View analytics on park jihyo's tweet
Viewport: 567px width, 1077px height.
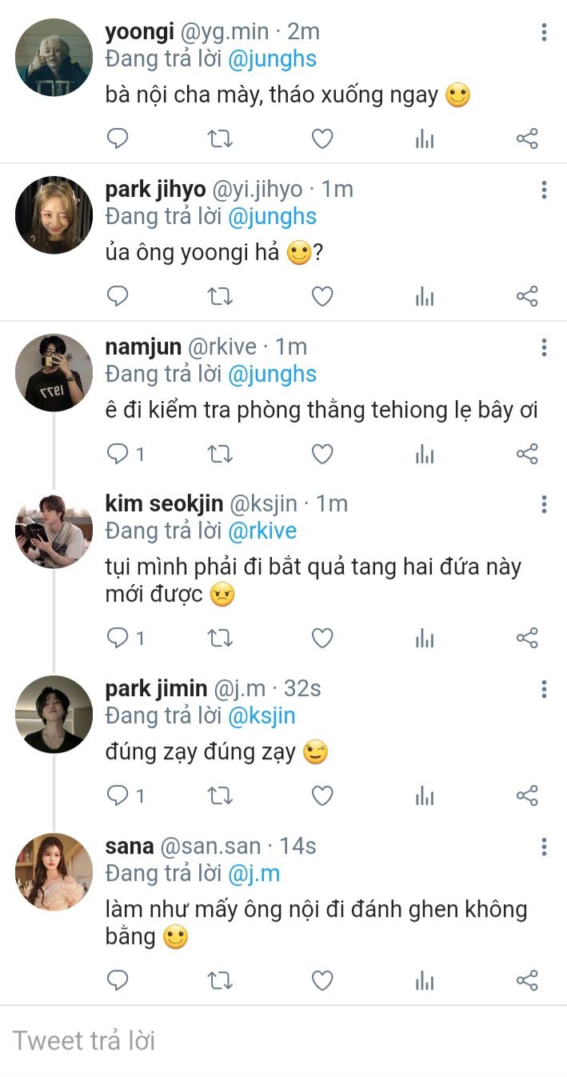425,297
